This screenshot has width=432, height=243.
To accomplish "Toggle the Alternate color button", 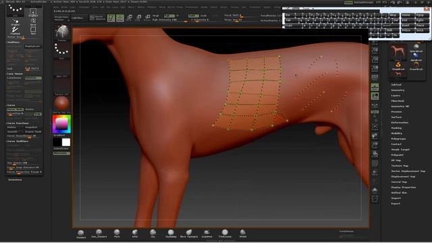I will point(61,153).
